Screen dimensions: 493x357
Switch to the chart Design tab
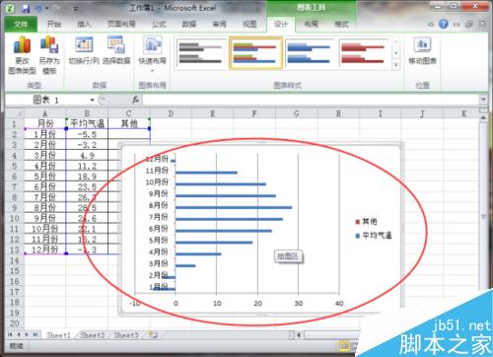click(x=281, y=24)
